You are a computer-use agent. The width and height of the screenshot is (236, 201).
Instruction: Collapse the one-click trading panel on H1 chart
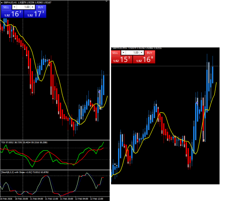(x=2, y=2)
